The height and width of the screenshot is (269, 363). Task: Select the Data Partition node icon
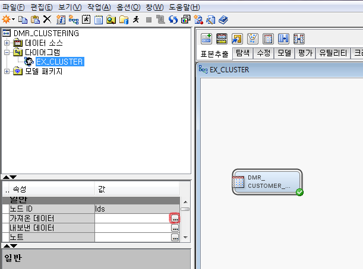pos(222,39)
